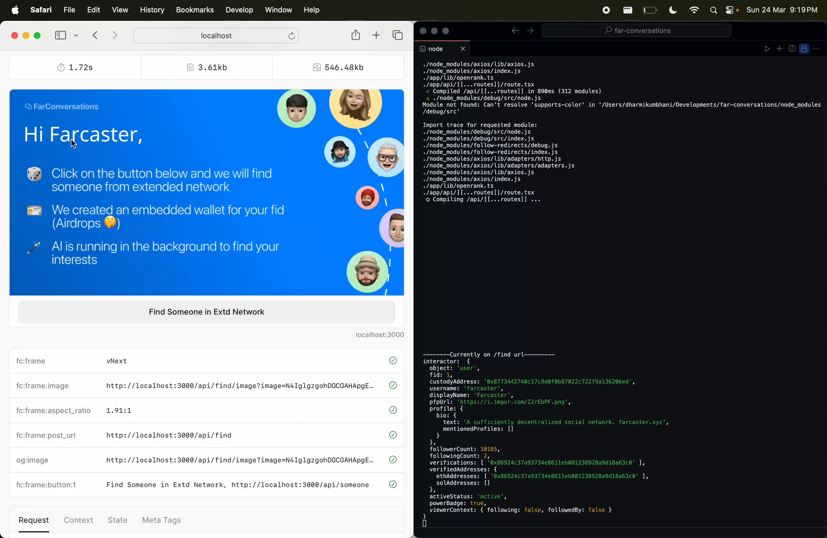This screenshot has height=538, width=827.
Task: Click the fc:frame validation checkmark
Action: click(x=393, y=361)
